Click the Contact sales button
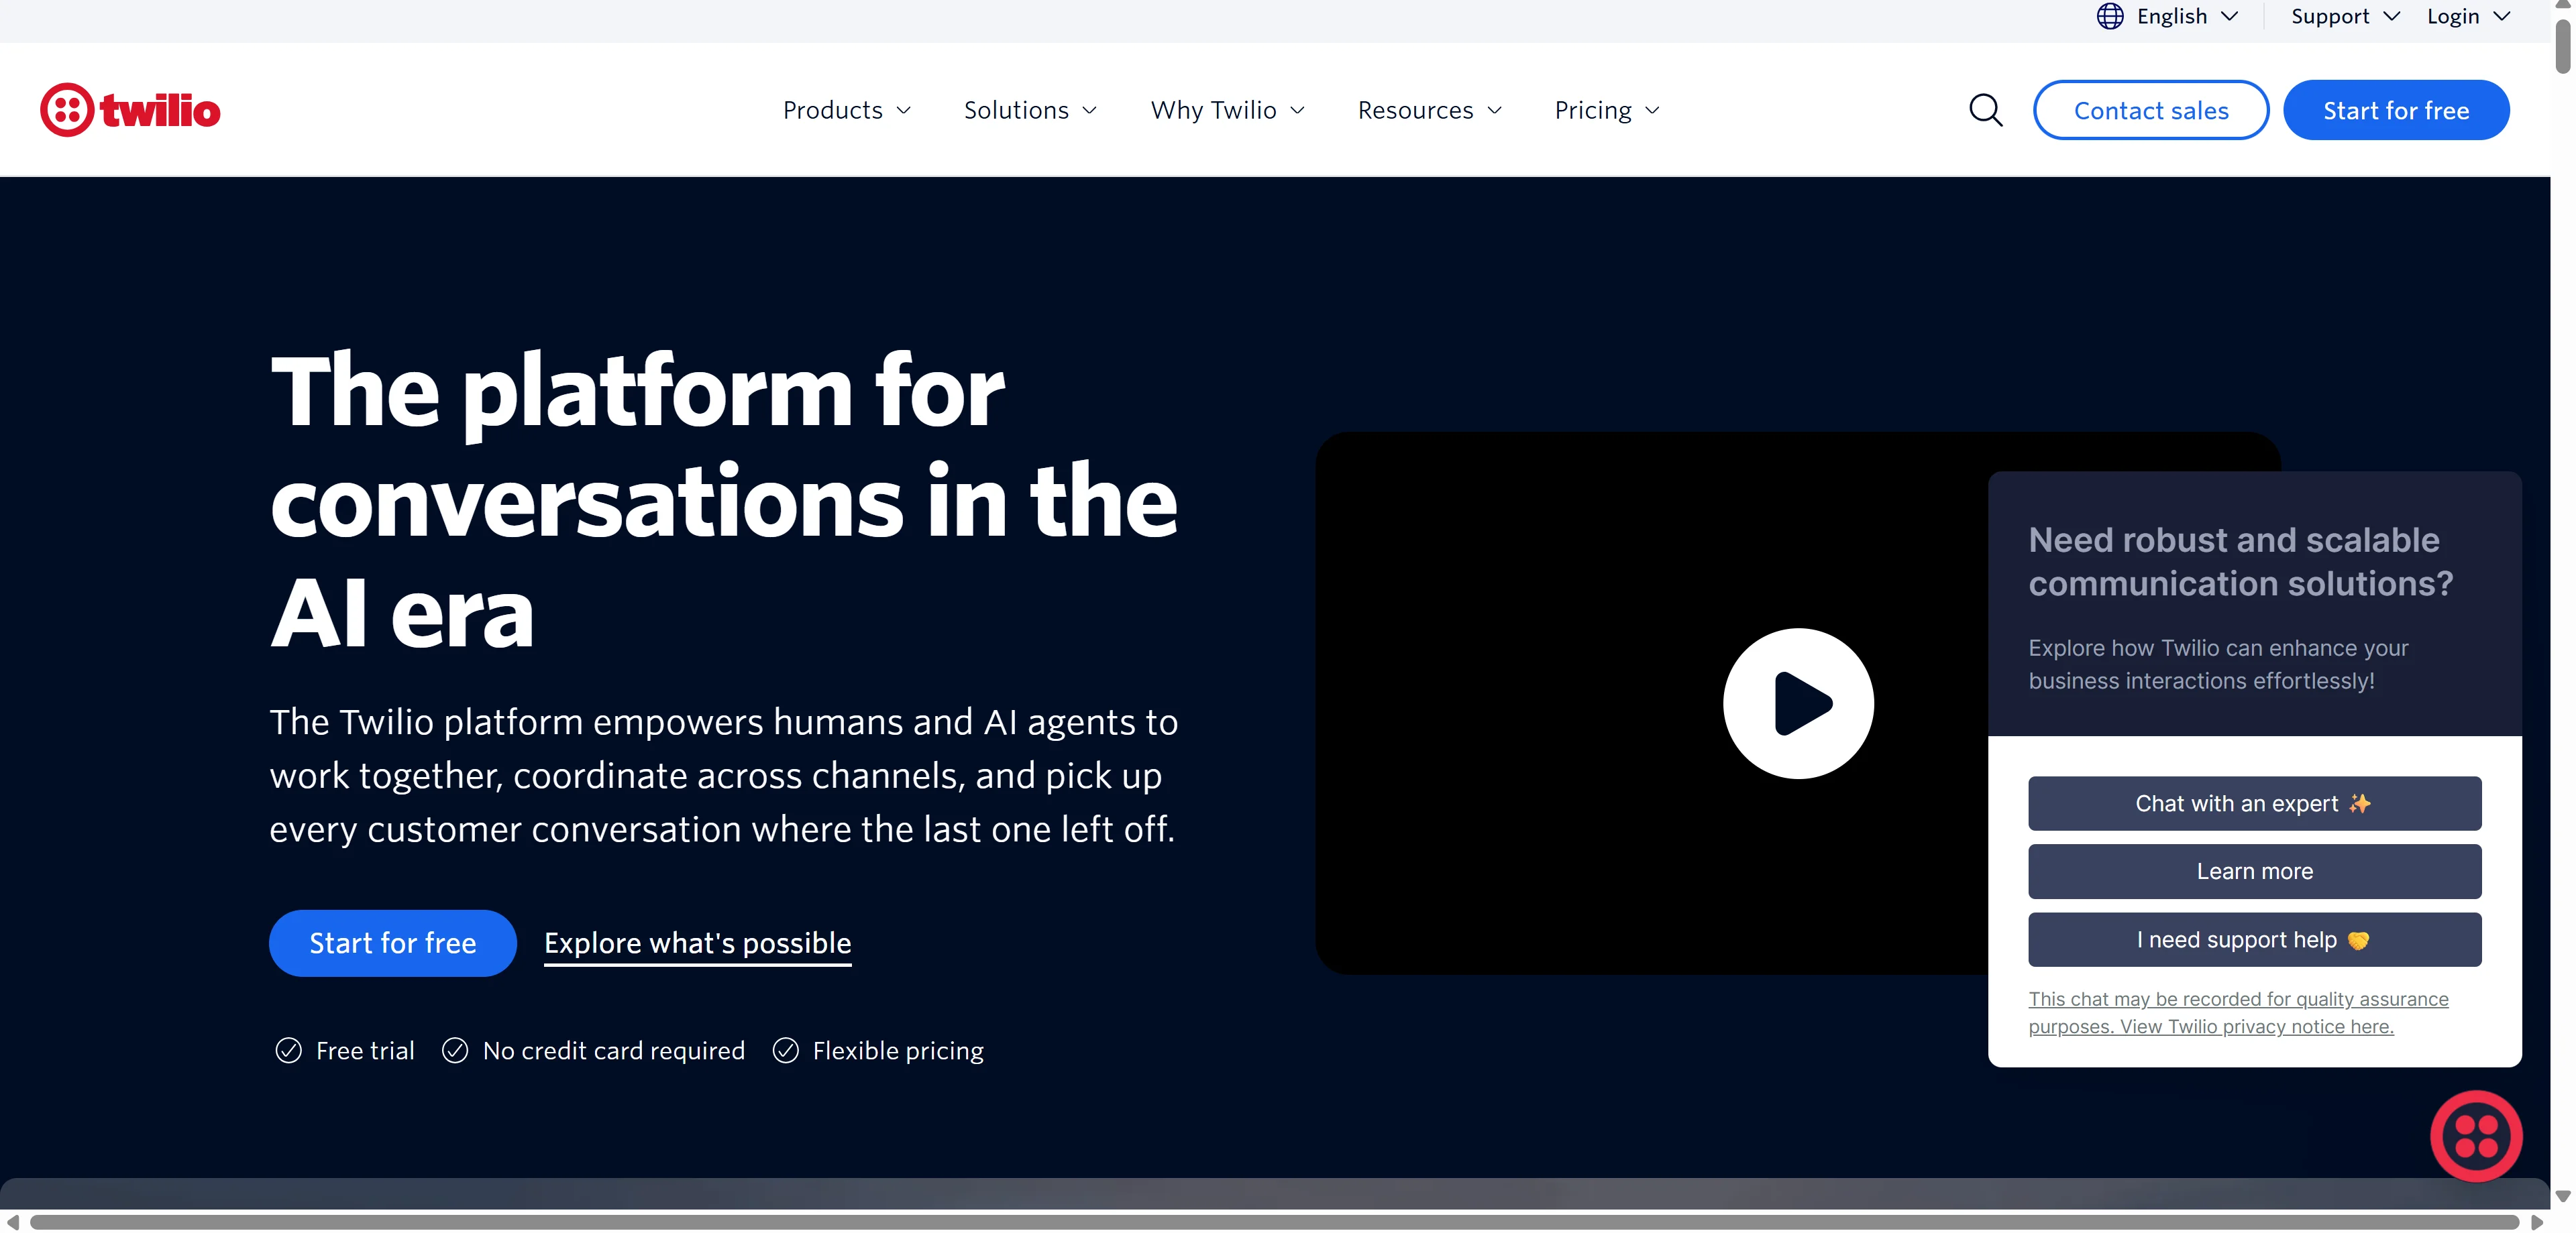Viewport: 2576px width, 1233px height. pyautogui.click(x=2151, y=110)
